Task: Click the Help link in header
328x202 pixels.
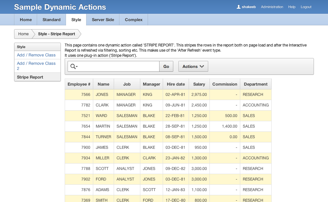Action: coord(292,7)
